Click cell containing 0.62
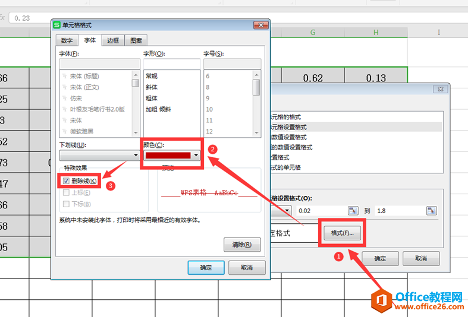 click(x=313, y=78)
